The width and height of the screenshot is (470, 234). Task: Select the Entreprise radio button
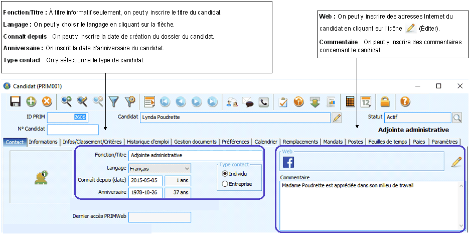tap(225, 184)
